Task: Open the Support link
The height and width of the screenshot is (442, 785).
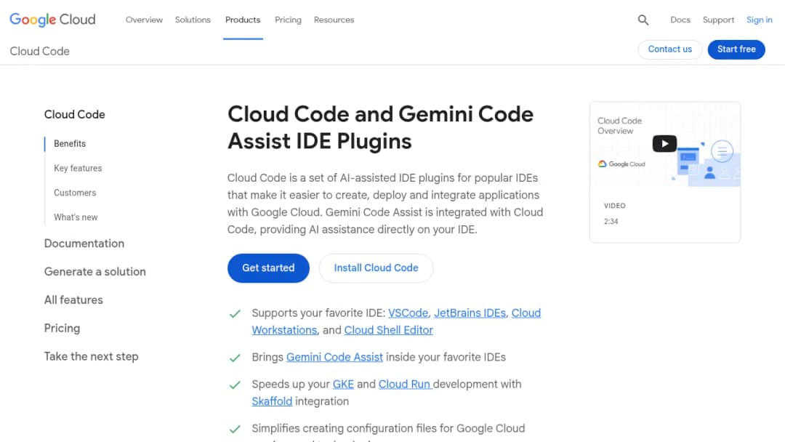Action: pyautogui.click(x=718, y=20)
